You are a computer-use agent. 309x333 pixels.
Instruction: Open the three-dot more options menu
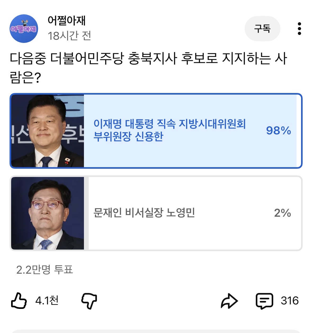299,29
